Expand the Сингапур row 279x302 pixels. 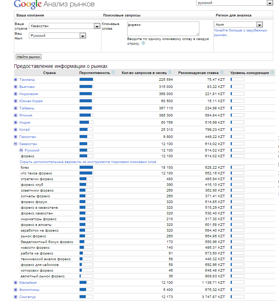(x=16, y=297)
